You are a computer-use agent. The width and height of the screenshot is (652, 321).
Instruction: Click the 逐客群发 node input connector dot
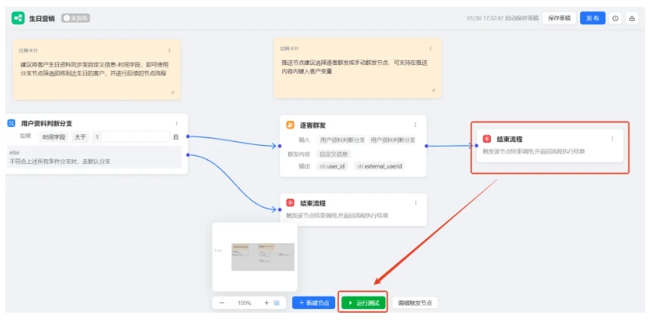click(280, 146)
